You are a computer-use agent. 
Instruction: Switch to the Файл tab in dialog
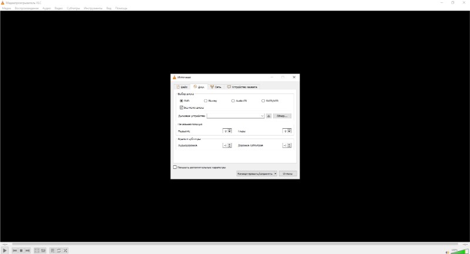point(182,87)
